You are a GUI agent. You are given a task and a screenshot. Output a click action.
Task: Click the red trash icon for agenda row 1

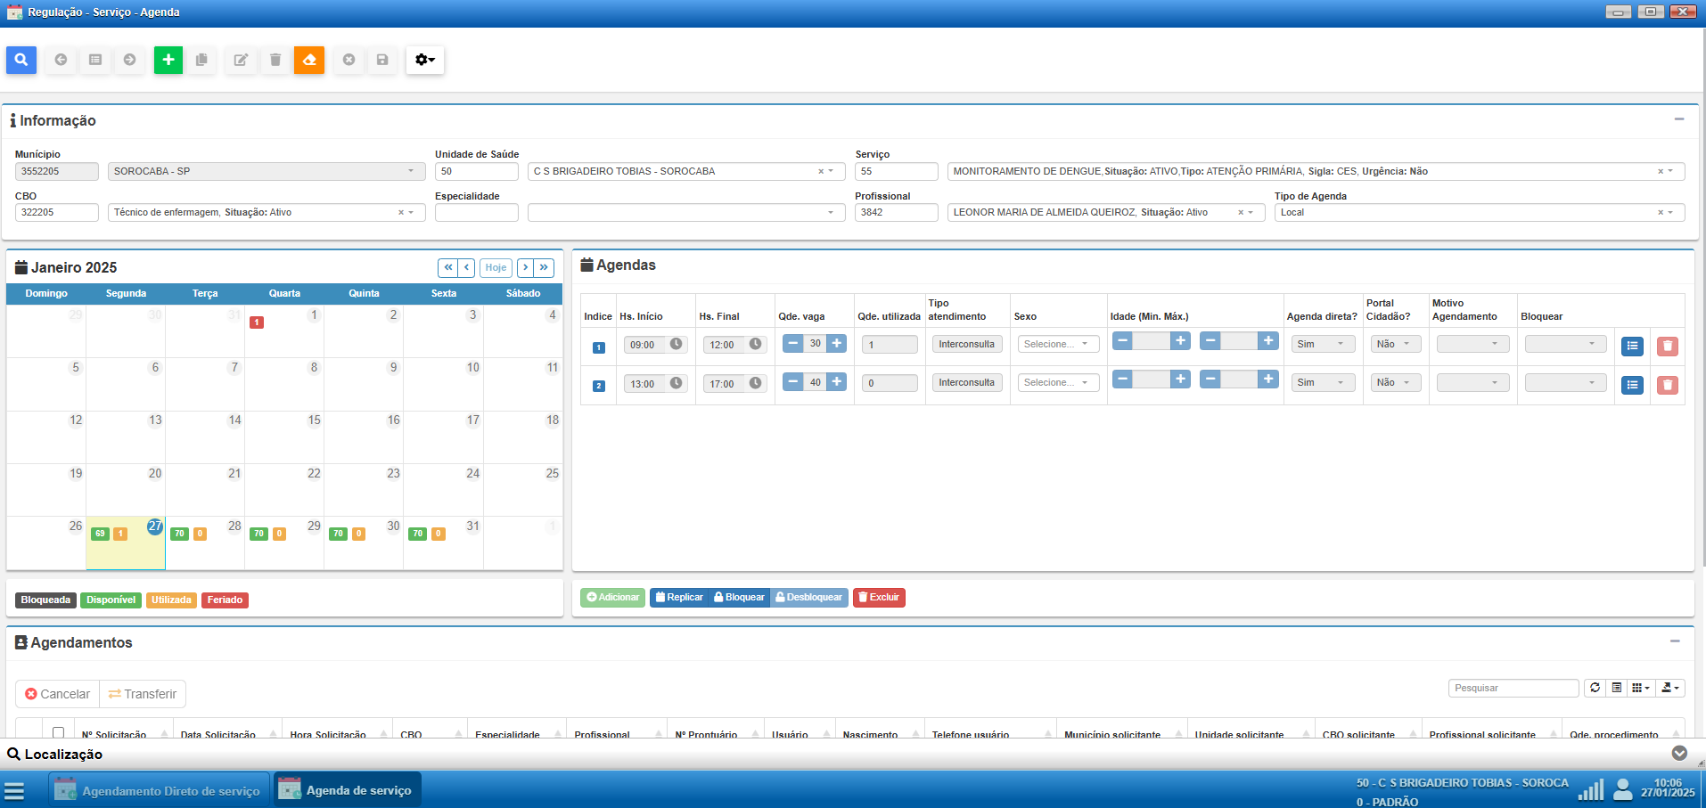(x=1667, y=346)
